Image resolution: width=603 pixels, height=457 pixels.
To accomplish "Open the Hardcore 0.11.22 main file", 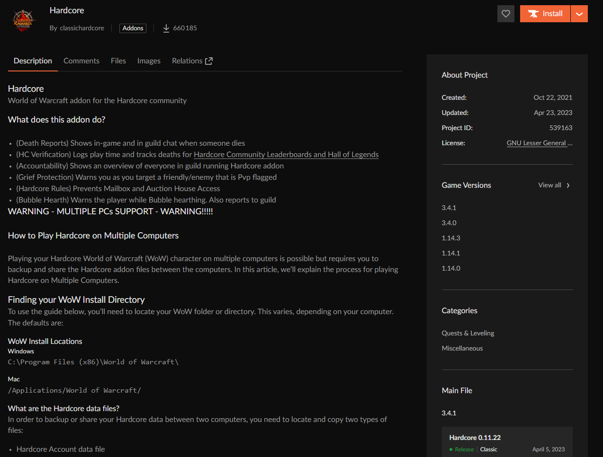I will (x=475, y=438).
